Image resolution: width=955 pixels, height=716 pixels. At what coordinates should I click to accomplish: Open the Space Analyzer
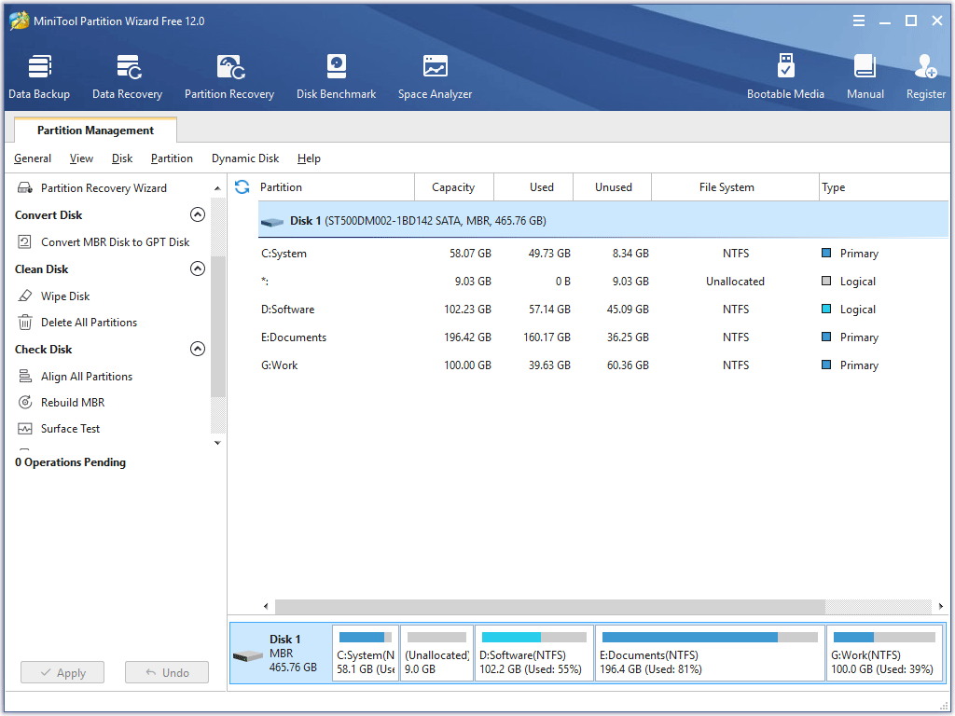click(x=435, y=75)
